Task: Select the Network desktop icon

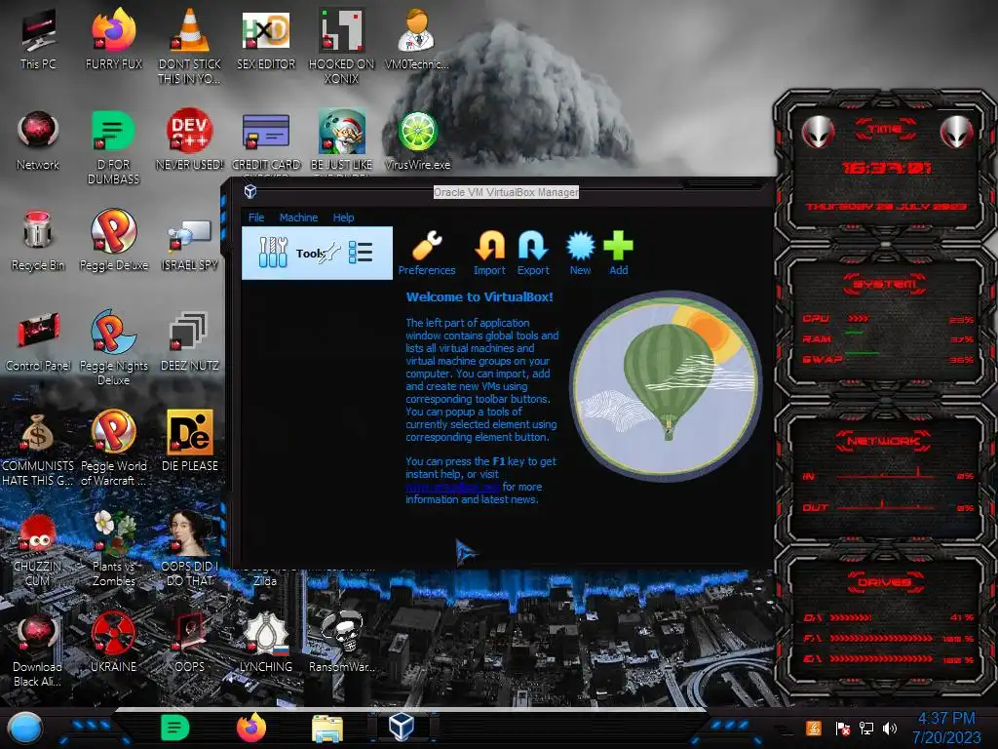Action: click(38, 140)
